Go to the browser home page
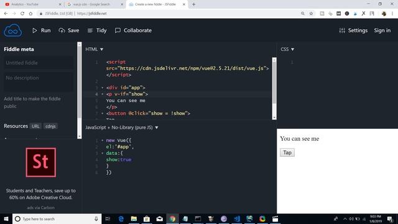This screenshot has height=224, width=398. [x=30, y=14]
